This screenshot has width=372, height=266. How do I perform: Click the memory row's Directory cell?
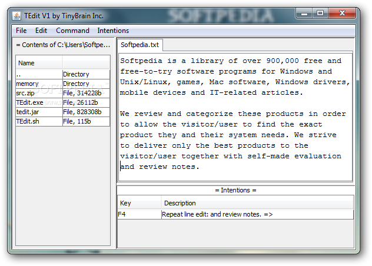point(86,84)
